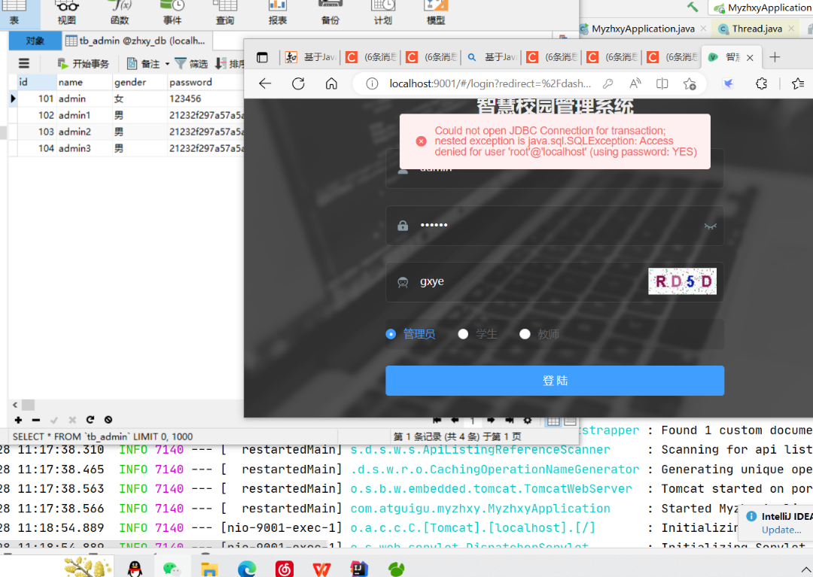This screenshot has height=577, width=813.
Task: Click the browser home icon
Action: [331, 84]
